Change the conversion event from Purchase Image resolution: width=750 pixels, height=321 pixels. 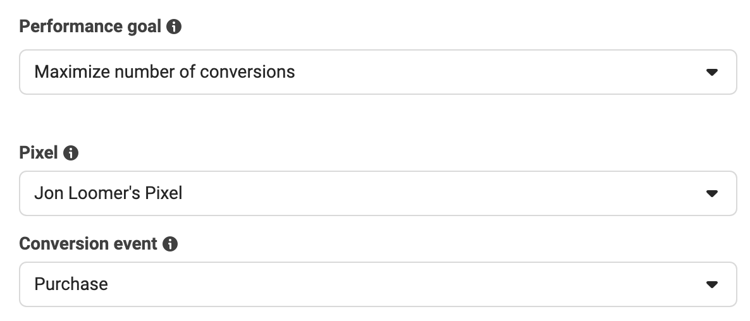point(378,284)
